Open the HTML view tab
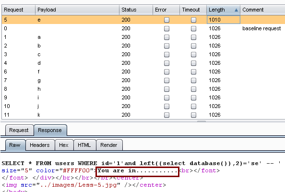Screen dimensions: 285x192 click(84, 145)
